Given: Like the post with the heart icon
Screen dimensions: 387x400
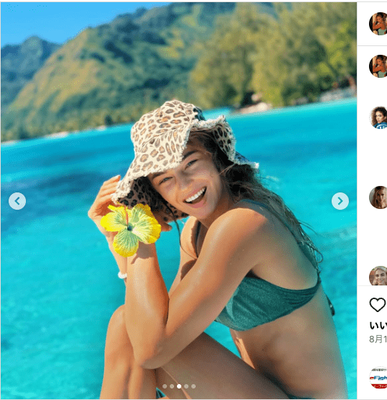Looking at the screenshot, I should click(378, 305).
